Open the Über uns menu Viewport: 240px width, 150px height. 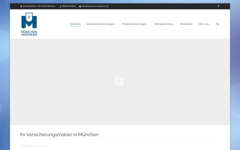[204, 24]
